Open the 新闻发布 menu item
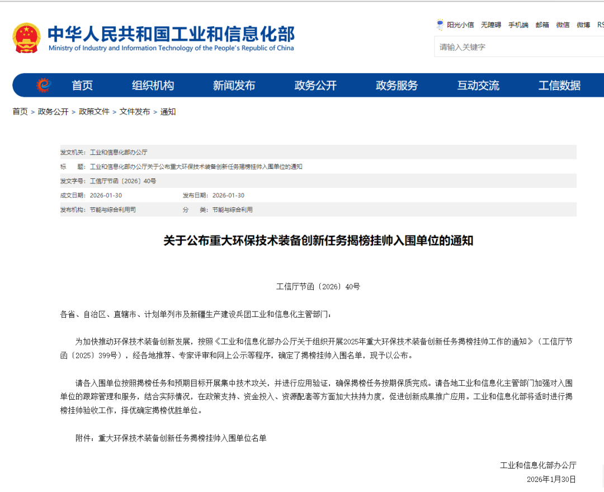 [234, 85]
